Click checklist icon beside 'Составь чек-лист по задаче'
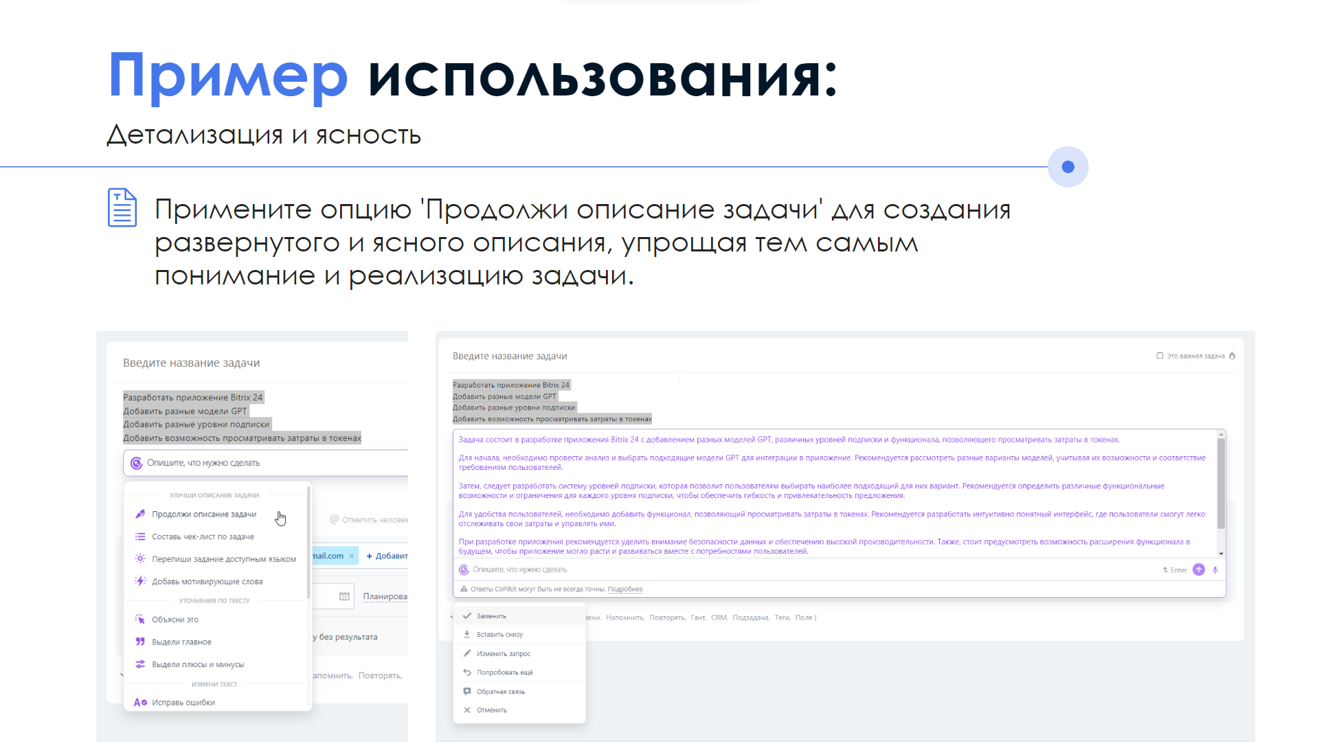Viewport: 1319px width, 742px height. [140, 537]
